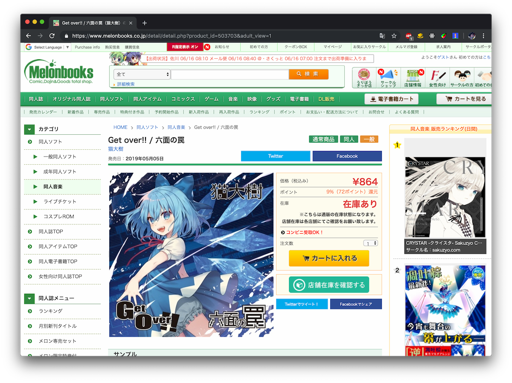Click カートに入れる add-to-cart button
Screen dimensions: 512x383
(x=329, y=258)
